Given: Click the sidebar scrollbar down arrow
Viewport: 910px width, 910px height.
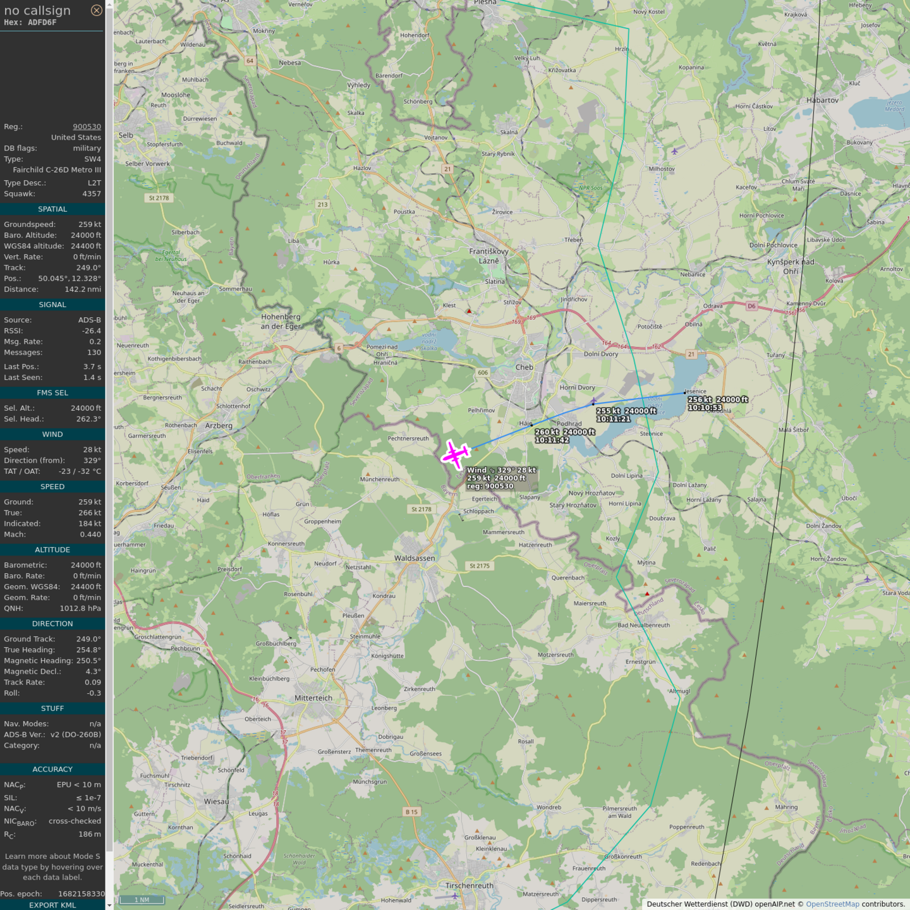Looking at the screenshot, I should 109,906.
